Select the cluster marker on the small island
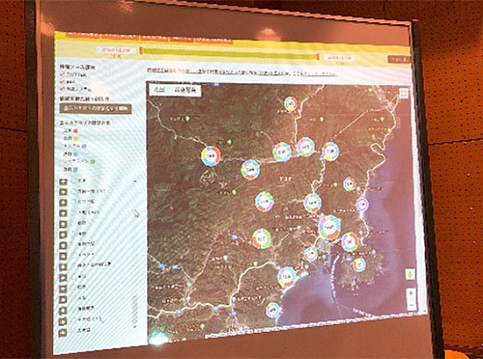 point(359,265)
